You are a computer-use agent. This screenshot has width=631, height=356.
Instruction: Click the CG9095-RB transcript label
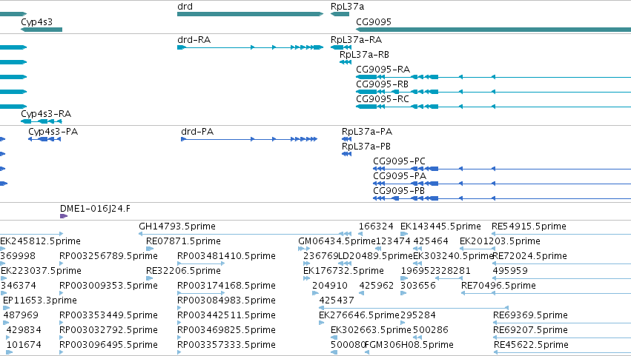382,84
